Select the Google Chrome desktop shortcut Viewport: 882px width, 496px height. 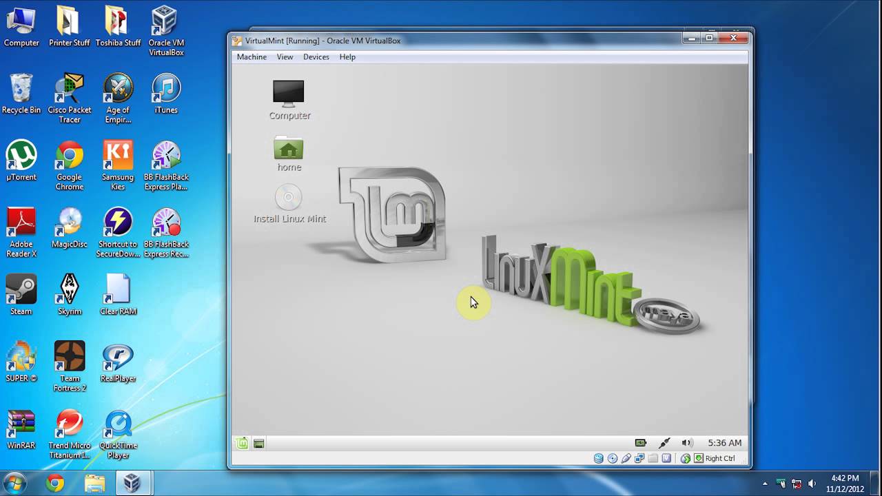coord(69,166)
